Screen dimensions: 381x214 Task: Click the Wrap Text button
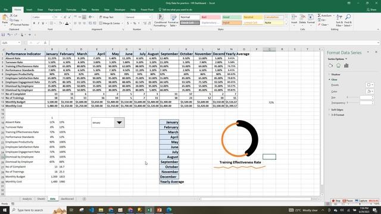(x=107, y=17)
